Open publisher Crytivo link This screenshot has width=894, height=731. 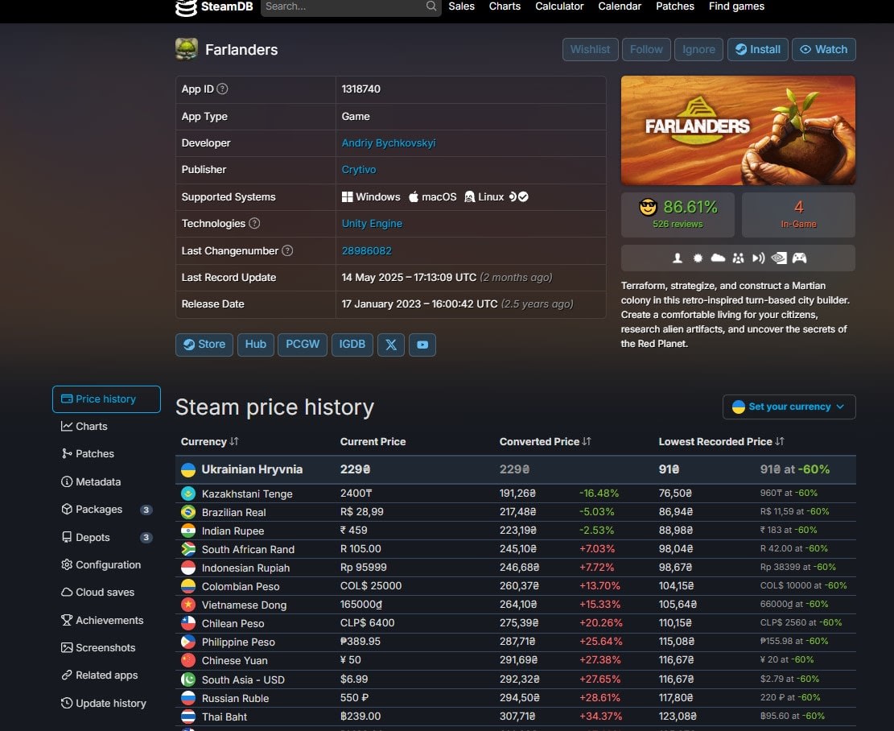tap(359, 170)
